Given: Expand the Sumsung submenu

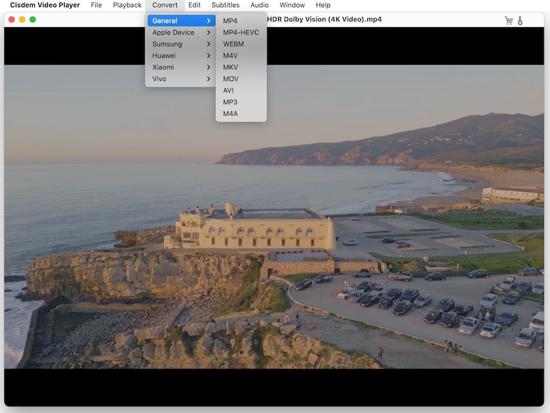Looking at the screenshot, I should coord(167,43).
